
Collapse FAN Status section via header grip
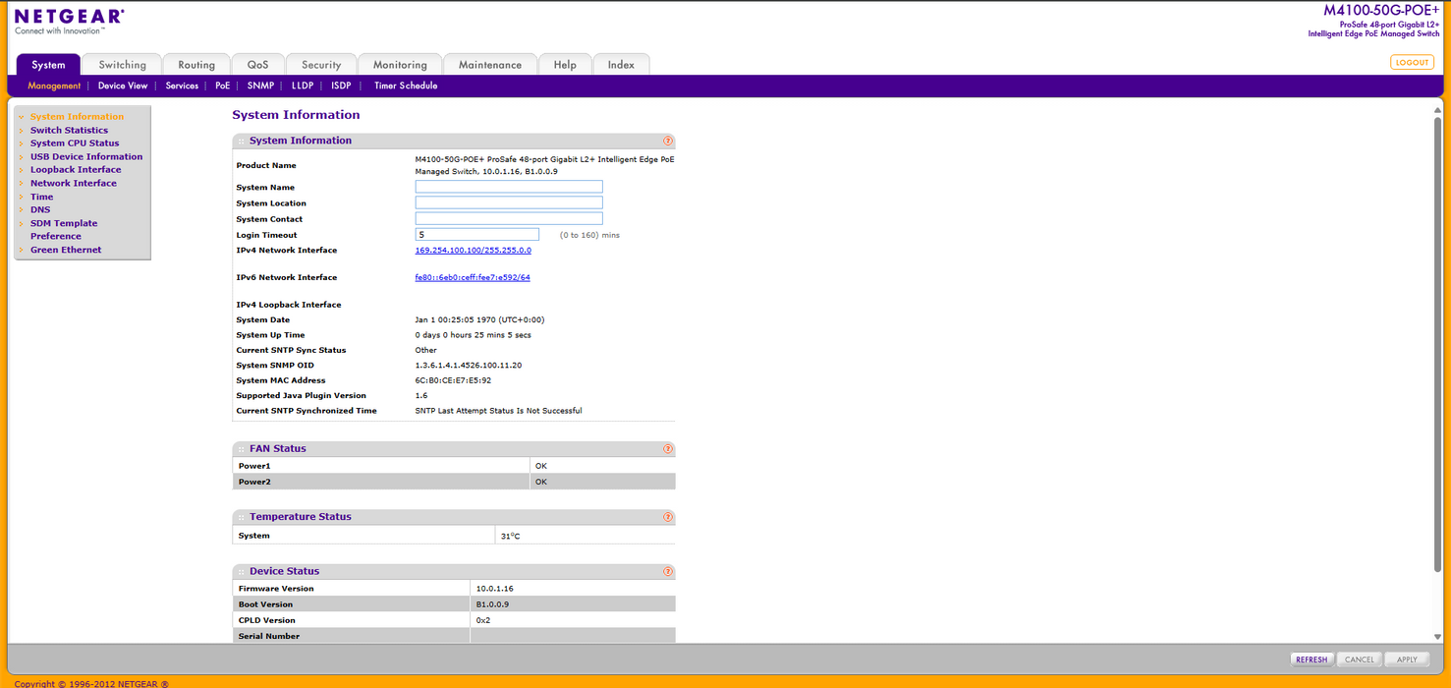click(241, 449)
